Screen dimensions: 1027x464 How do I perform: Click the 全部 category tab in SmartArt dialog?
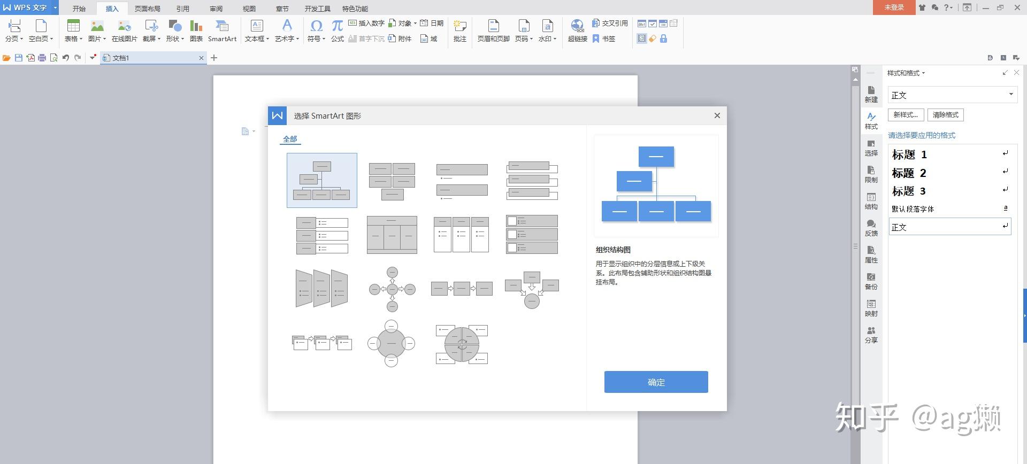tap(290, 139)
